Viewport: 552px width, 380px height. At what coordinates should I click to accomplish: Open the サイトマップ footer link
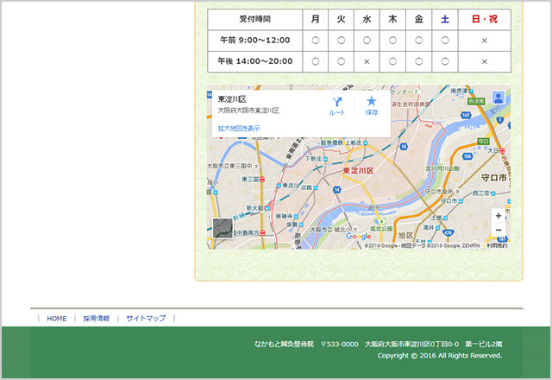pyautogui.click(x=146, y=319)
